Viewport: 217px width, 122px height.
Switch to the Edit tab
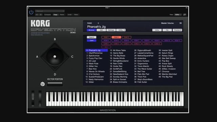click(101, 30)
